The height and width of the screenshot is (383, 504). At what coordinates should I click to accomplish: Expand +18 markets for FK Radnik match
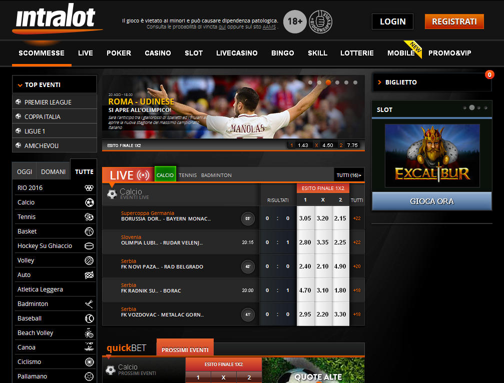pos(357,290)
